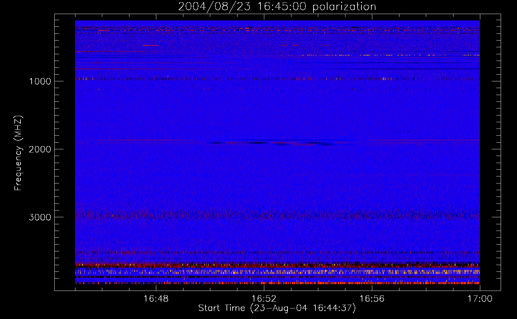
Task: Click the 1000 frequency tick label
Action: [40, 81]
